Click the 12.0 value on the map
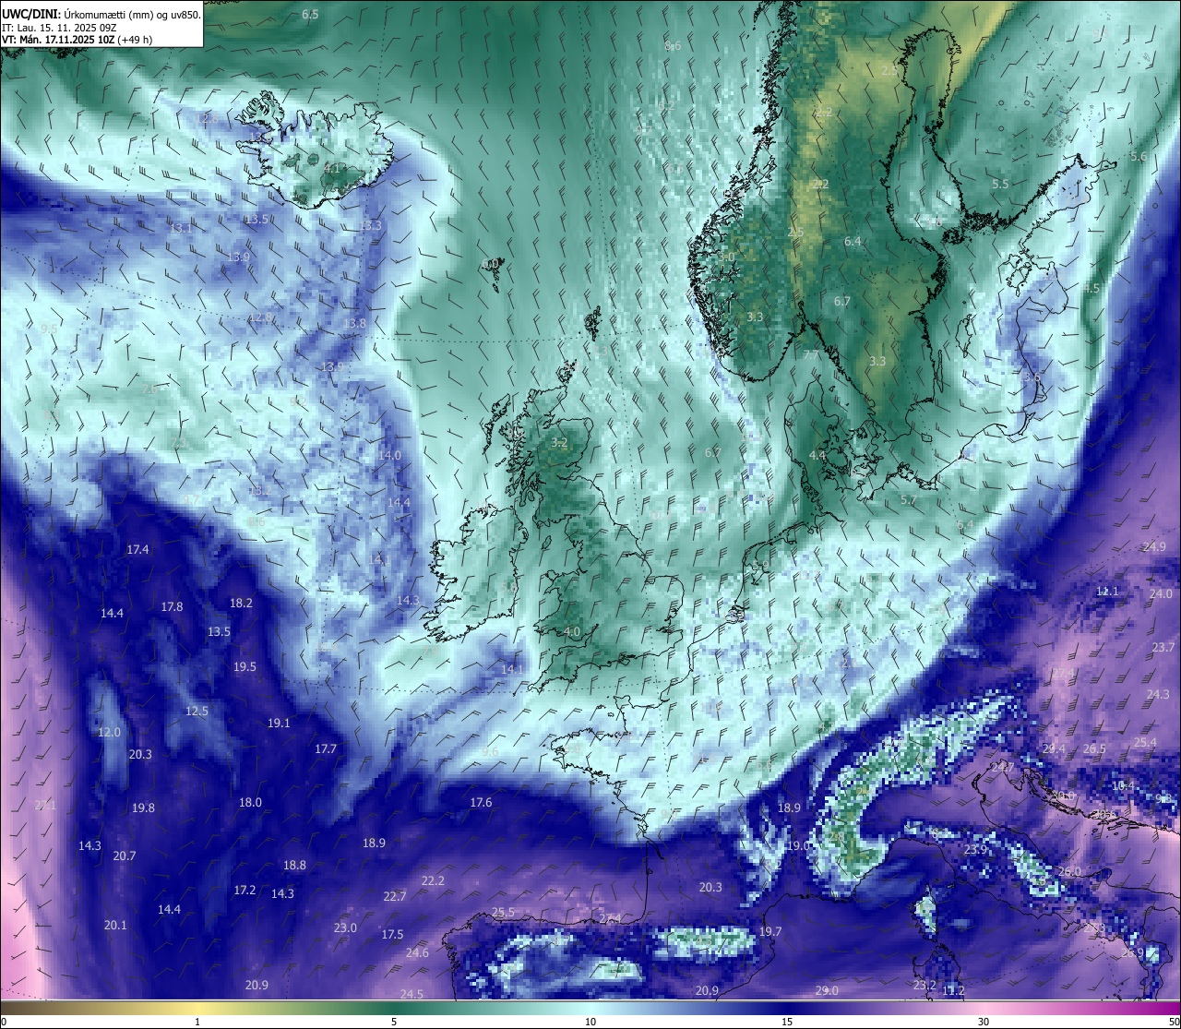Viewport: 1181px width, 1029px height. pyautogui.click(x=109, y=732)
